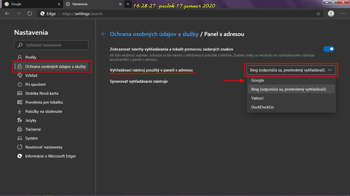Open Spravovať vyhľadávacie nástroje
The height and width of the screenshot is (196, 350).
pyautogui.click(x=139, y=81)
